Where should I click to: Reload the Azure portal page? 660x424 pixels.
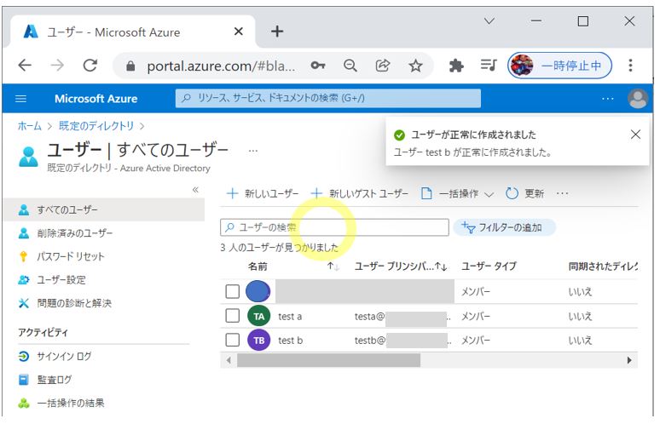coord(90,66)
